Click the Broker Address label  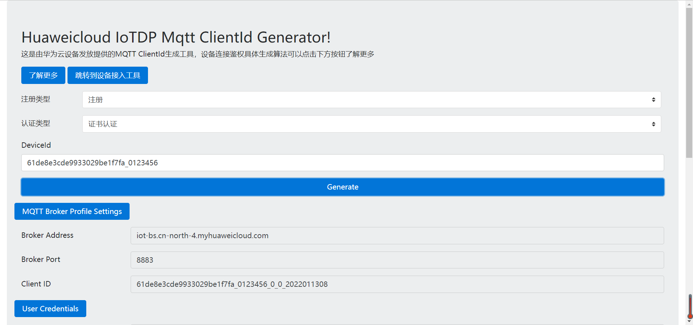tap(47, 235)
